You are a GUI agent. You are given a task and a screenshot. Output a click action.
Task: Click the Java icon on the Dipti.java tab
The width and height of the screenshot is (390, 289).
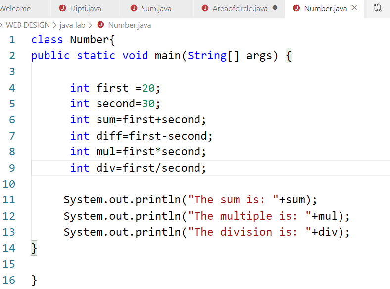(62, 8)
